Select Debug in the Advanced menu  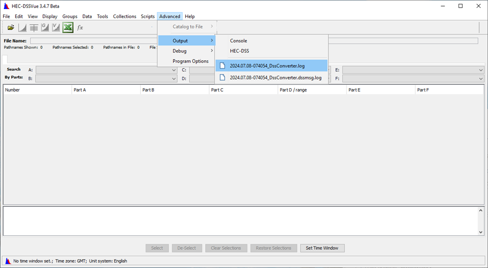coord(186,51)
